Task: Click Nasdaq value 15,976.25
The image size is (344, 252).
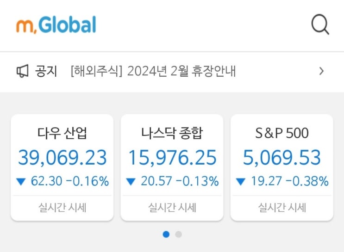Action: click(x=172, y=158)
